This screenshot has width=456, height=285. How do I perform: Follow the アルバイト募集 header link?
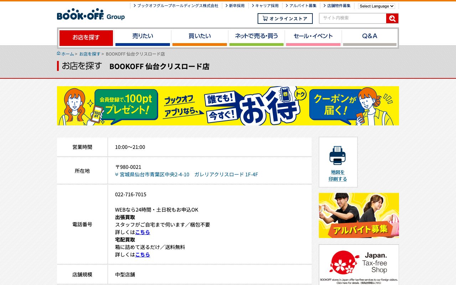coord(301,6)
